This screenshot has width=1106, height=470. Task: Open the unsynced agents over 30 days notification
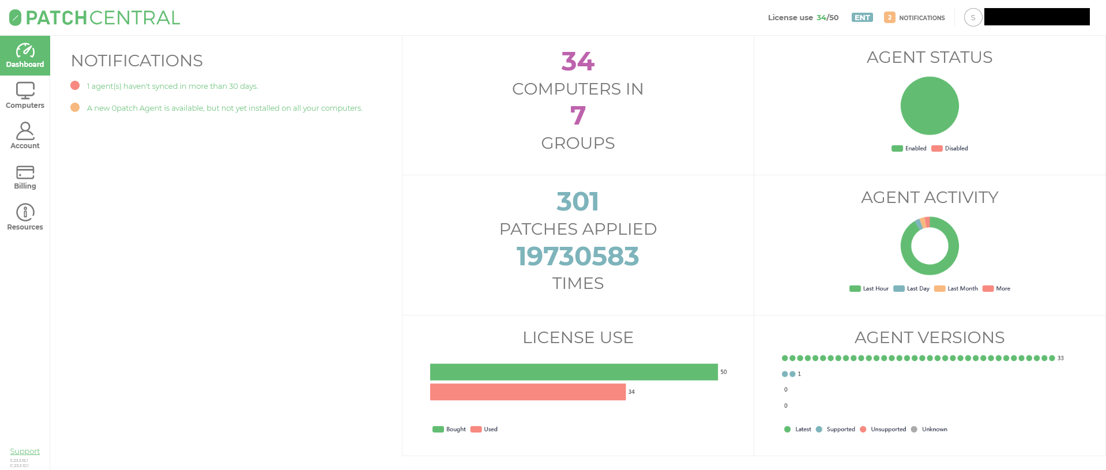tap(172, 86)
